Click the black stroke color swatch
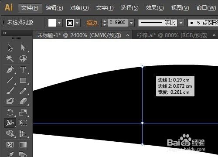This screenshot has width=218, height=157. [x=70, y=23]
